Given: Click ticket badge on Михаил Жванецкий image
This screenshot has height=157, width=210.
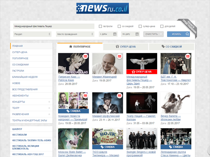Looking at the screenshot, I should coord(119,56).
